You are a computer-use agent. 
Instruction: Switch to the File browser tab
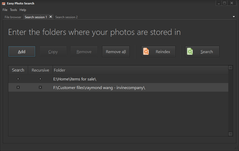13,17
